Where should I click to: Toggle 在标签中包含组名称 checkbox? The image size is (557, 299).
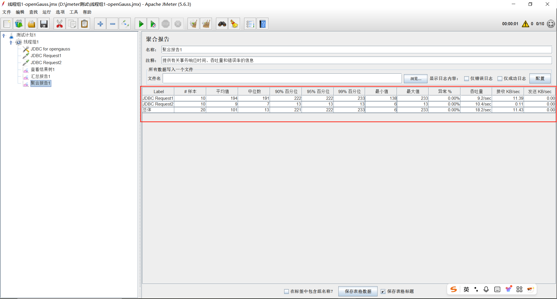pyautogui.click(x=286, y=291)
